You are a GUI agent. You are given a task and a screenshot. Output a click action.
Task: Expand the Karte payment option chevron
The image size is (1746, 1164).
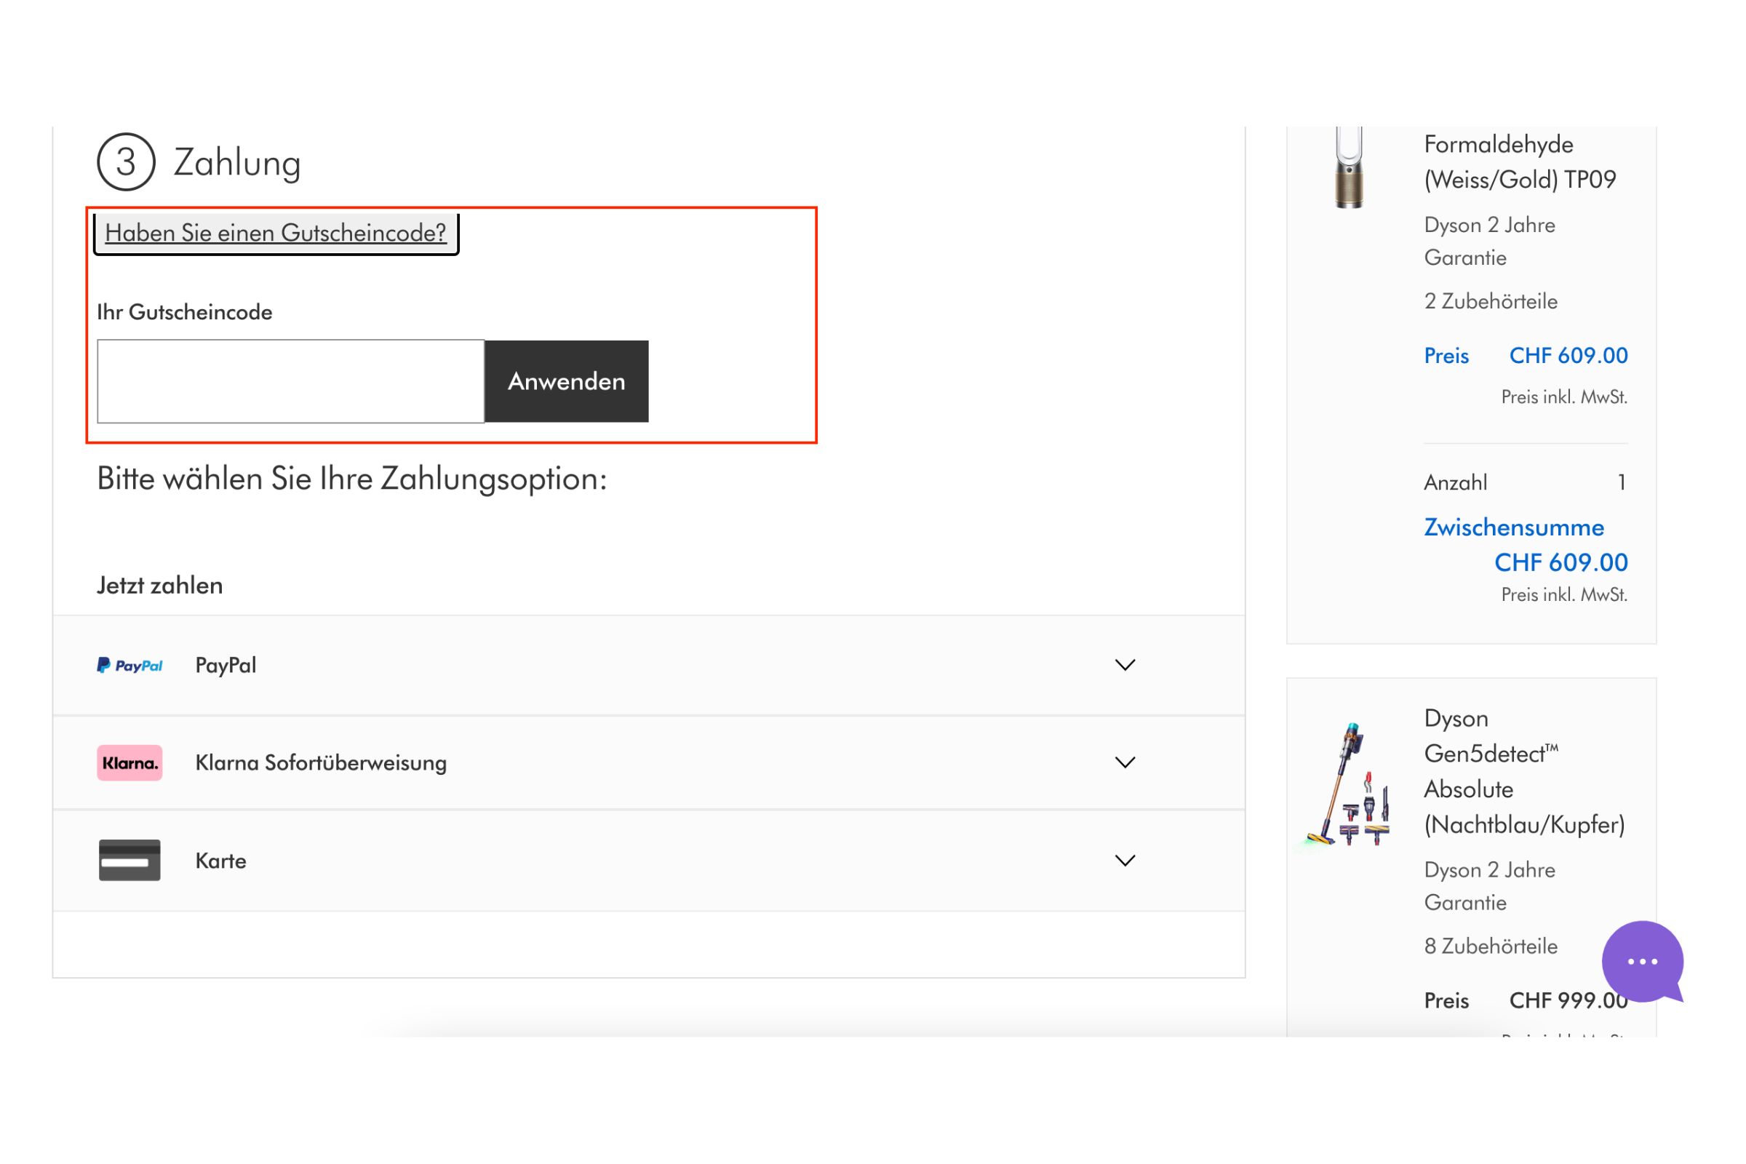1125,861
